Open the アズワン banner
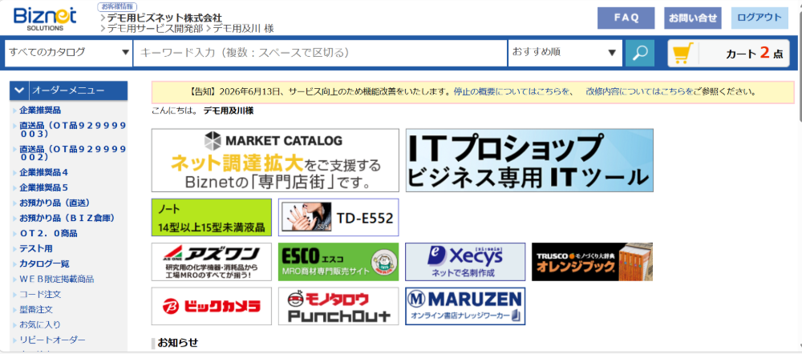The height and width of the screenshot is (354, 802). 212,262
